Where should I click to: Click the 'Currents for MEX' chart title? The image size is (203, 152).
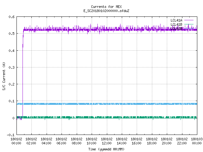pyautogui.click(x=106, y=7)
